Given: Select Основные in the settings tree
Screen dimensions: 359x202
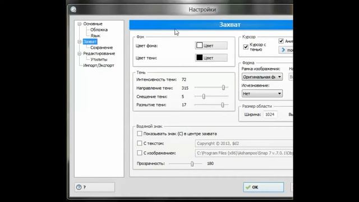Looking at the screenshot, I should [x=93, y=24].
